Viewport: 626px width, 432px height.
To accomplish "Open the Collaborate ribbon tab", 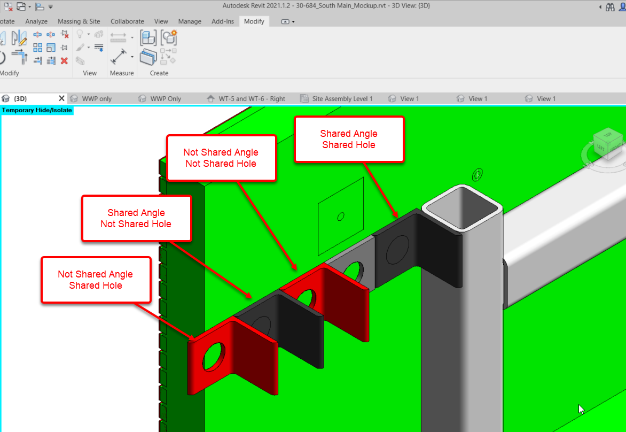I will pos(127,21).
